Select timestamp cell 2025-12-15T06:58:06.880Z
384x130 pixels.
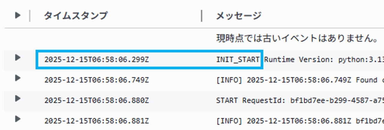pos(96,101)
